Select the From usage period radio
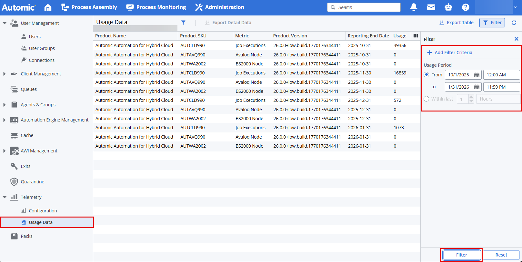 [427, 75]
